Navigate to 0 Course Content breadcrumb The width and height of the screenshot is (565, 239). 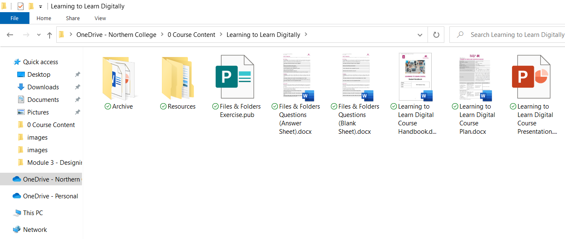click(191, 35)
